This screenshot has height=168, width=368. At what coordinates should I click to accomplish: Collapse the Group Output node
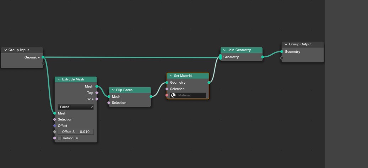pos(286,44)
